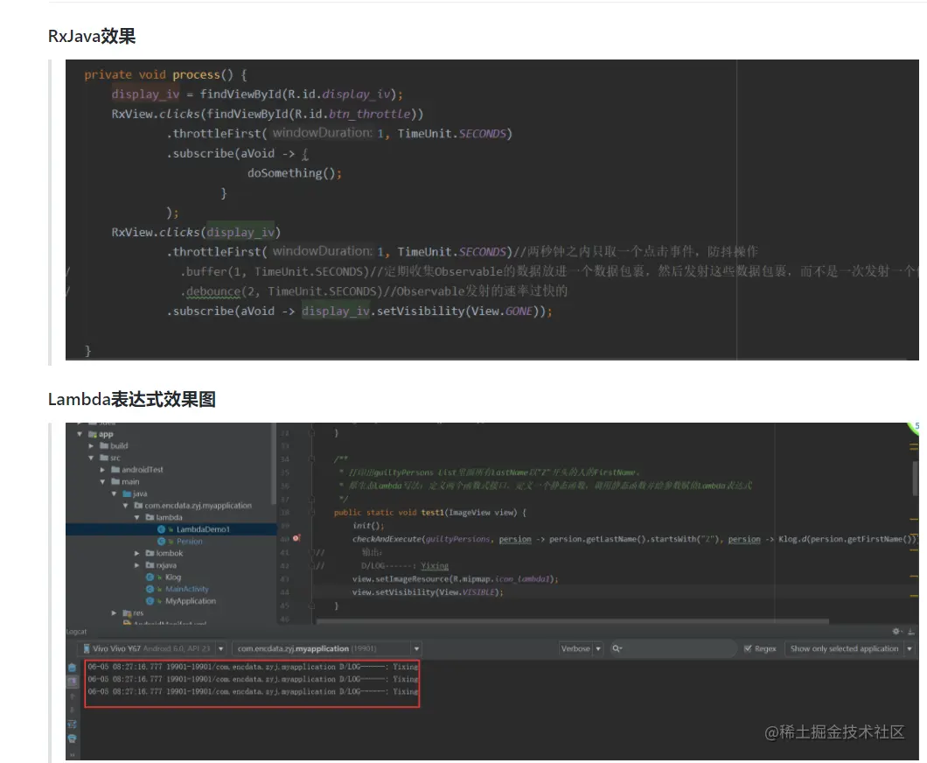Image resolution: width=927 pixels, height=763 pixels.
Task: Click the '.debounce(2, TimeUnit.SECONDS)' comment line
Action: pyautogui.click(x=373, y=291)
